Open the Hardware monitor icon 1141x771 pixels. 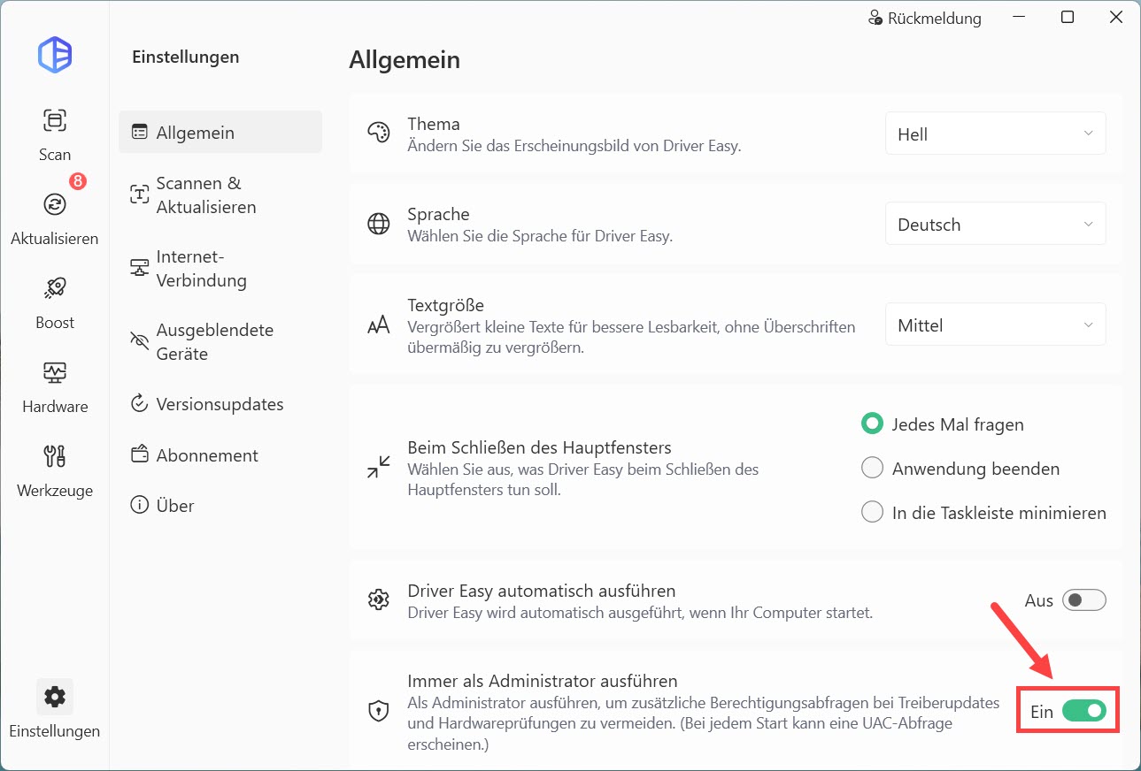click(55, 372)
